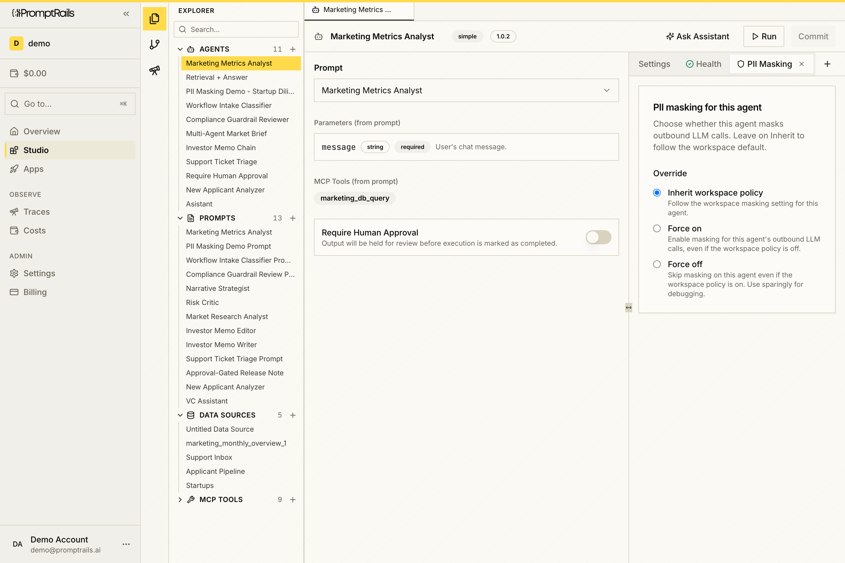Open the Explorer files icon panel
This screenshot has height=563, width=845.
155,19
